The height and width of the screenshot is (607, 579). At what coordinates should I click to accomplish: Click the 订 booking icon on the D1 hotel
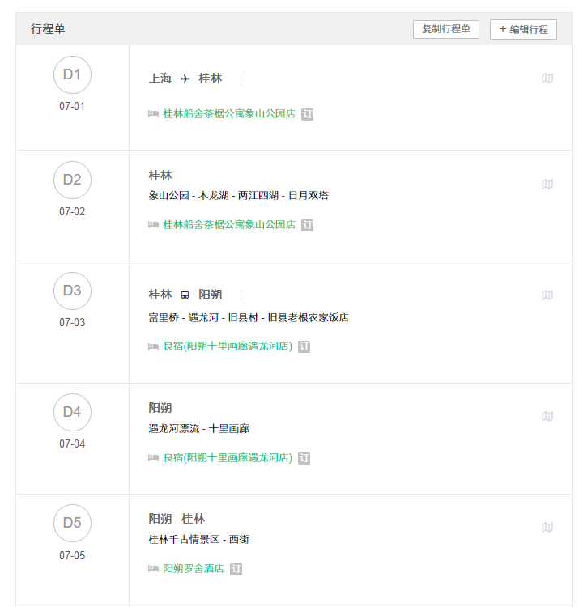coord(307,114)
